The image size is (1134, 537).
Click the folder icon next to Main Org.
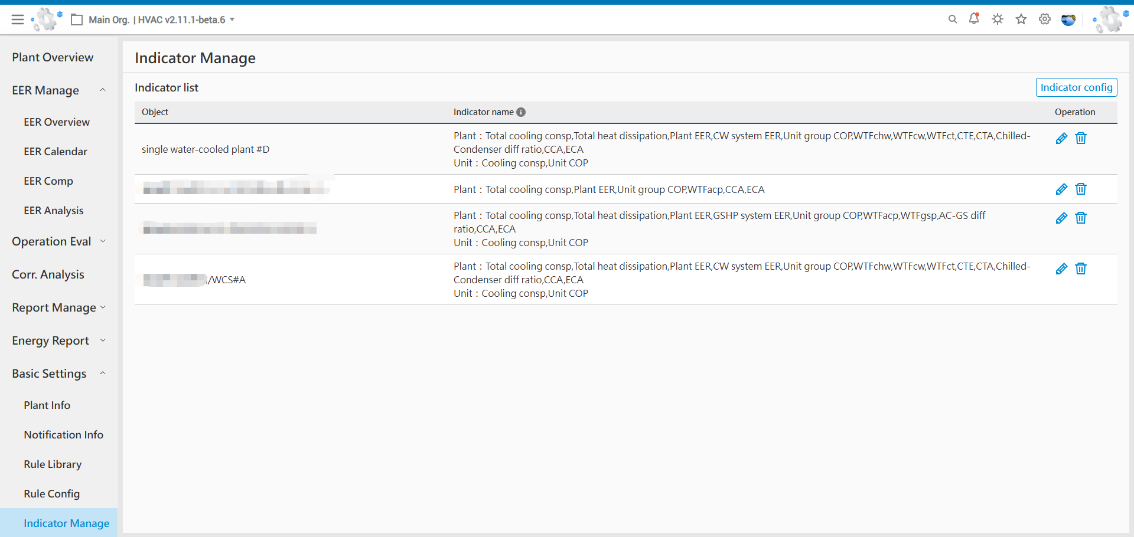(77, 19)
